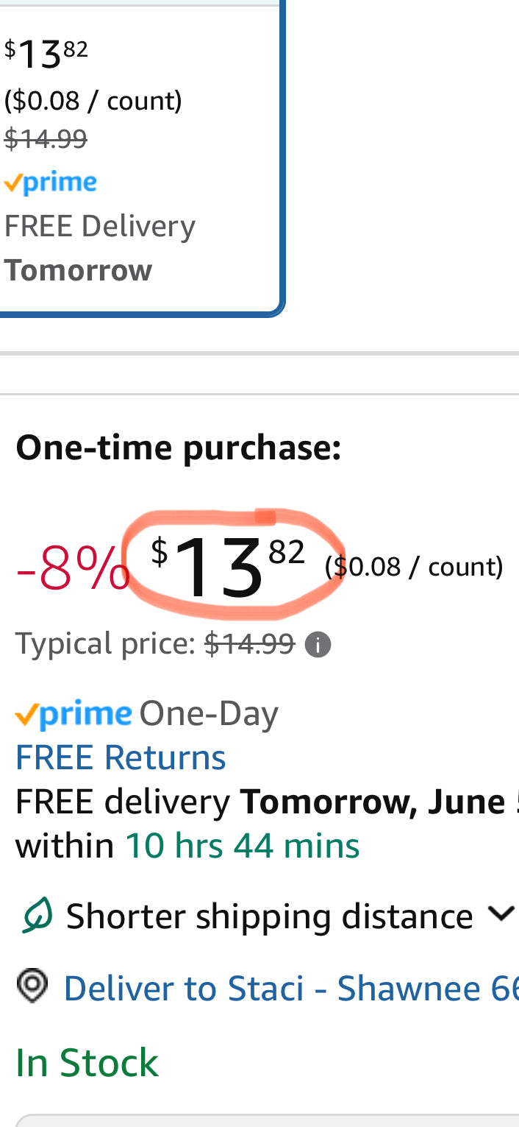The height and width of the screenshot is (1127, 519).
Task: Open the Shorter shipping distance details
Action: pyautogui.click(x=269, y=916)
